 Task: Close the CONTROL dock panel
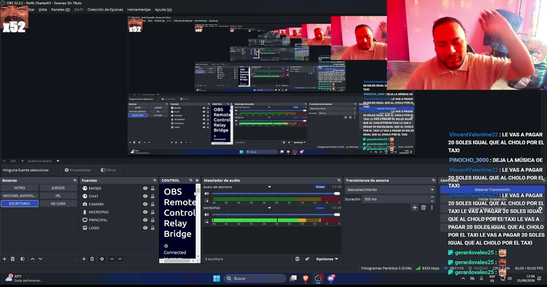pyautogui.click(x=197, y=181)
